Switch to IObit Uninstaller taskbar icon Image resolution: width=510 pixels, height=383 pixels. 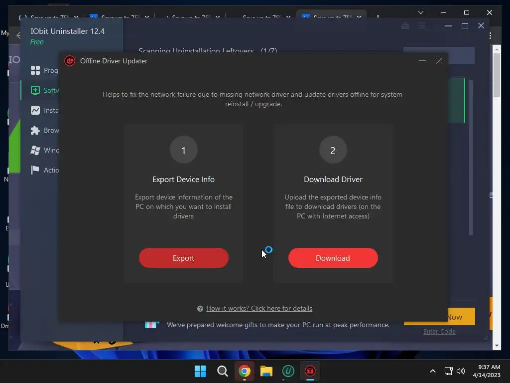[x=288, y=371]
